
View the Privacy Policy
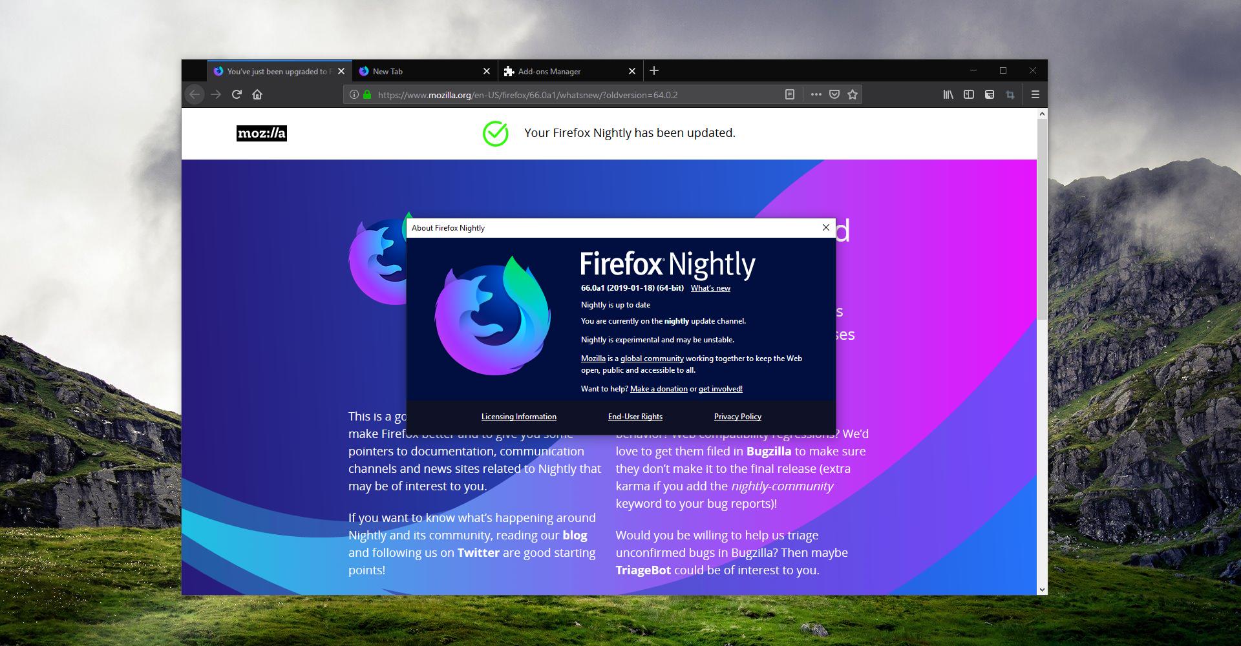tap(737, 417)
